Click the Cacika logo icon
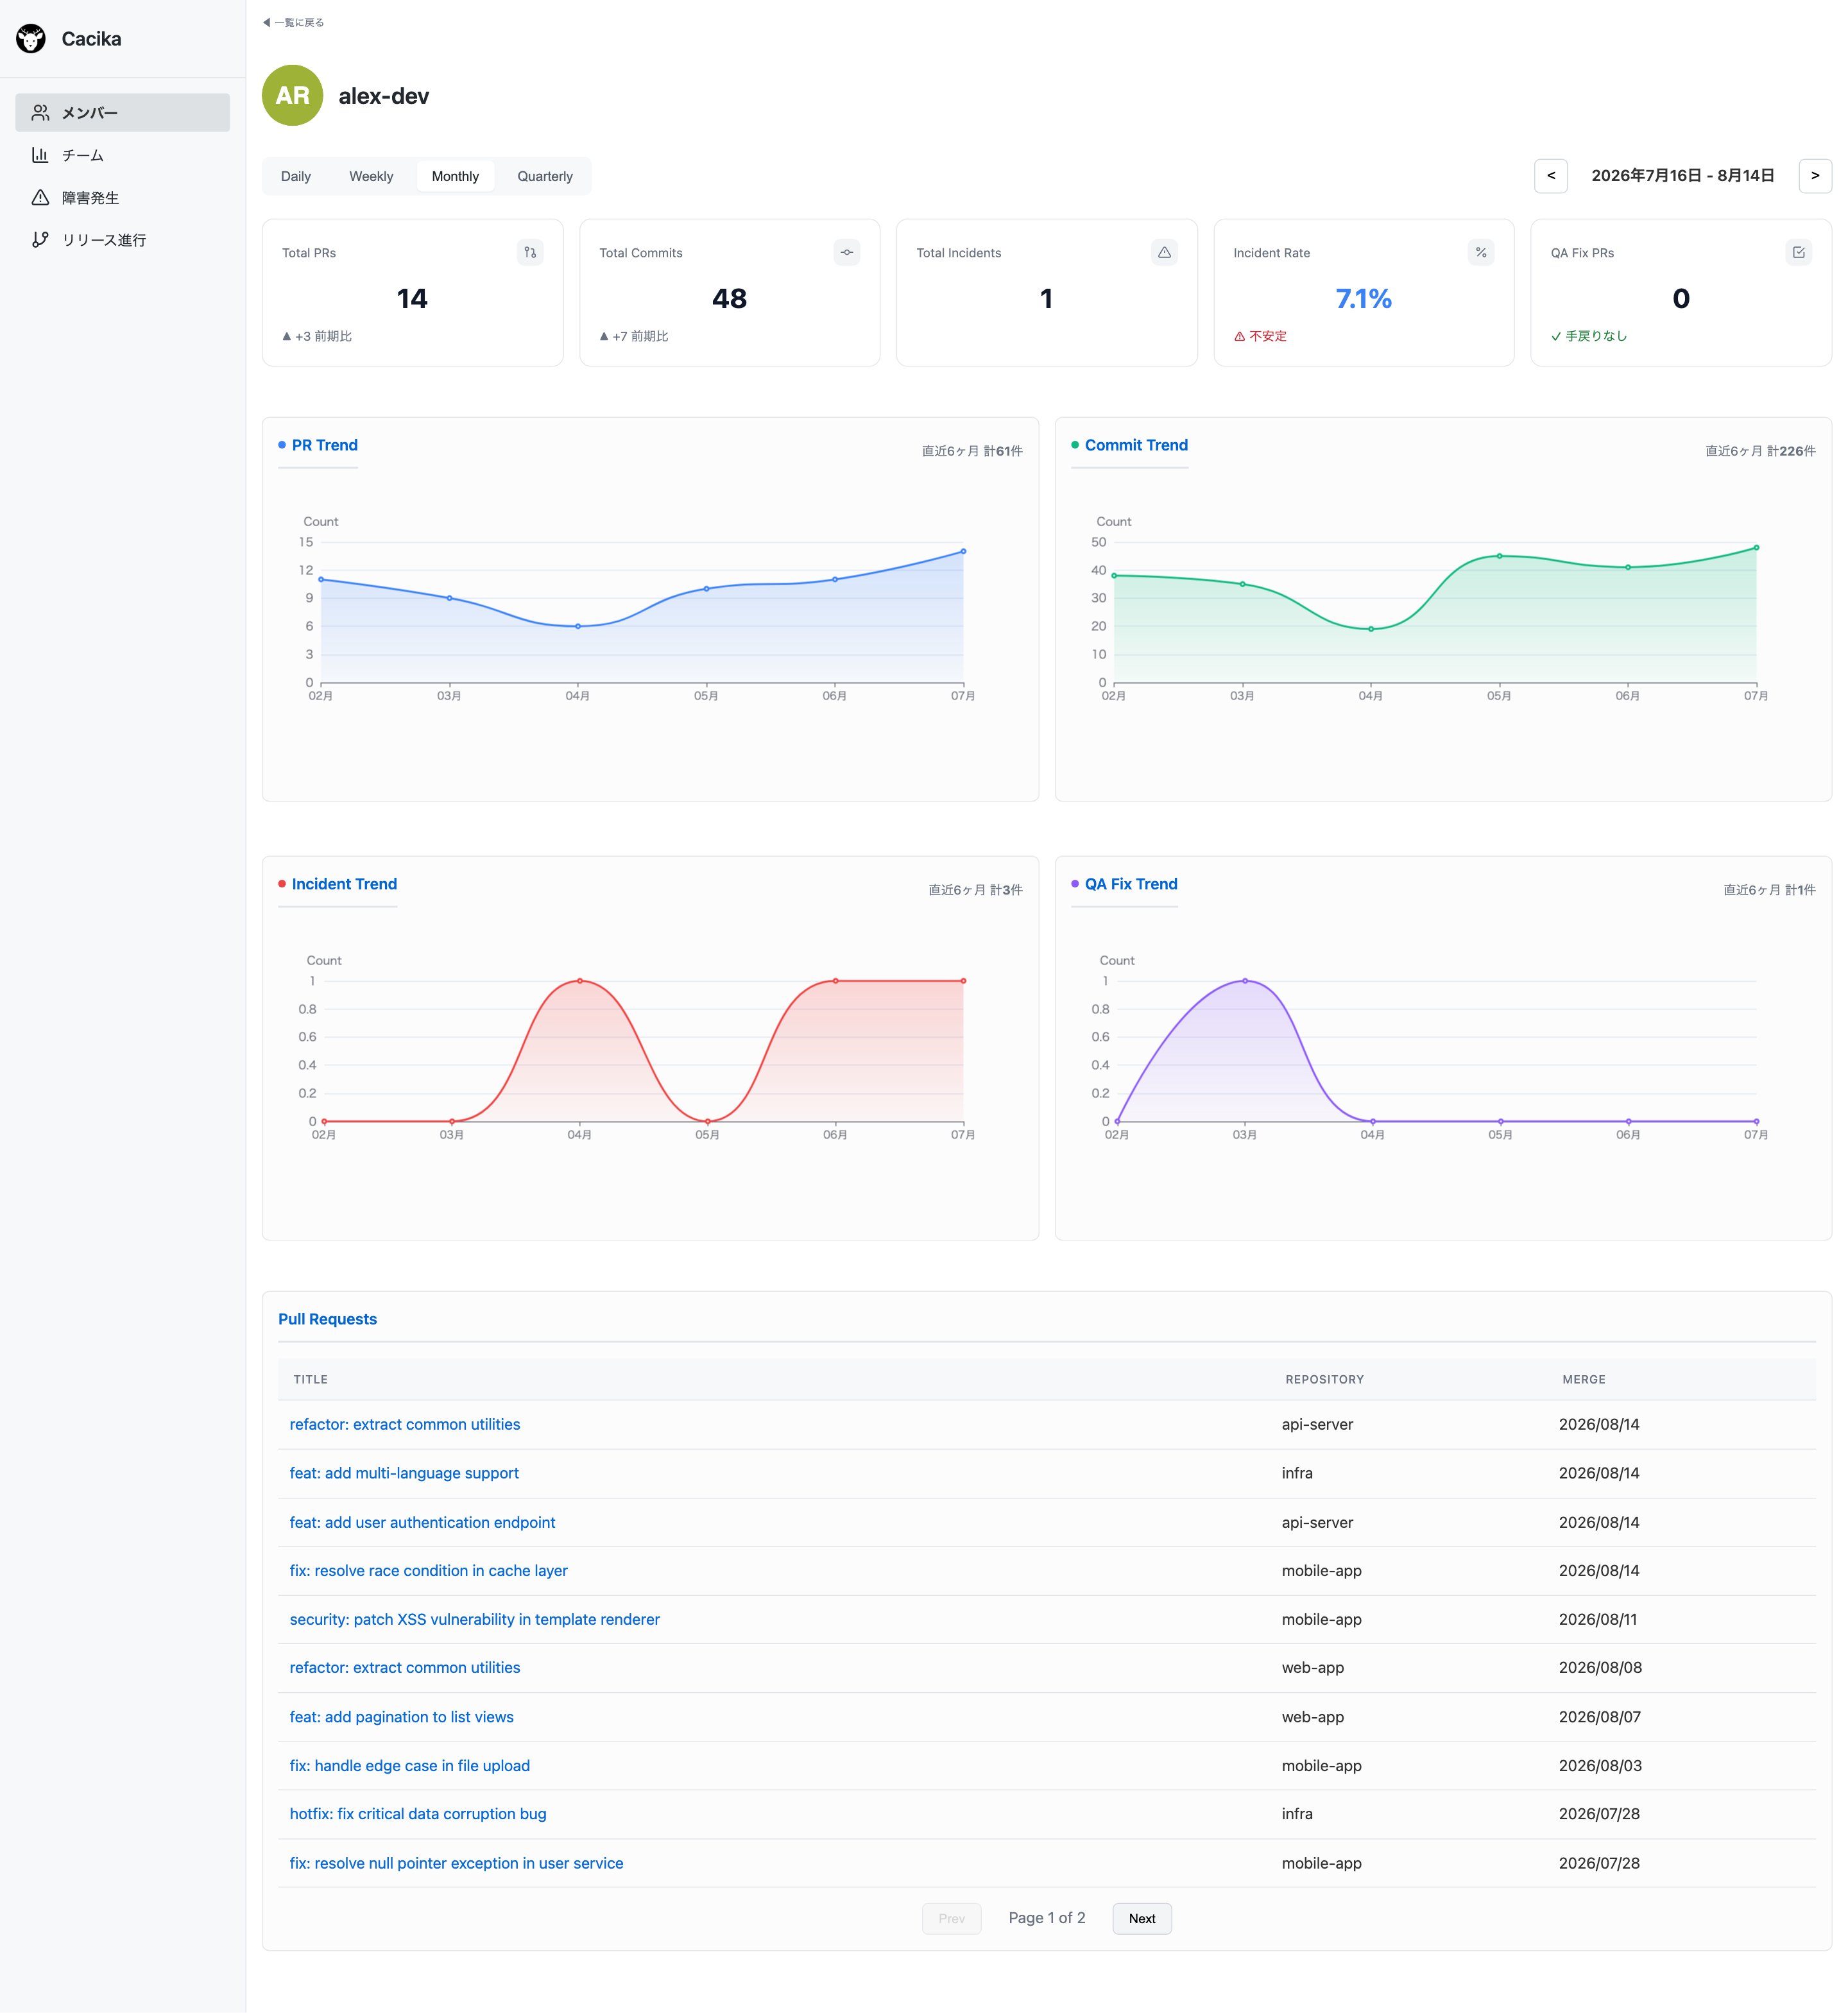Image resolution: width=1848 pixels, height=2013 pixels. click(31, 39)
